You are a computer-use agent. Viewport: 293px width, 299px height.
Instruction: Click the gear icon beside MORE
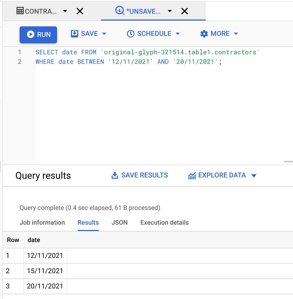click(x=204, y=33)
